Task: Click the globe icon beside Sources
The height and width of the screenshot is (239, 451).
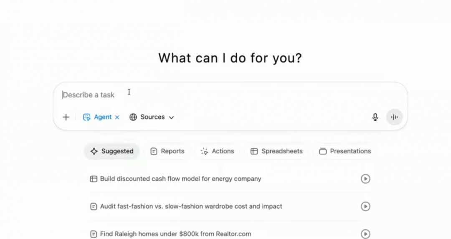Action: [x=133, y=117]
